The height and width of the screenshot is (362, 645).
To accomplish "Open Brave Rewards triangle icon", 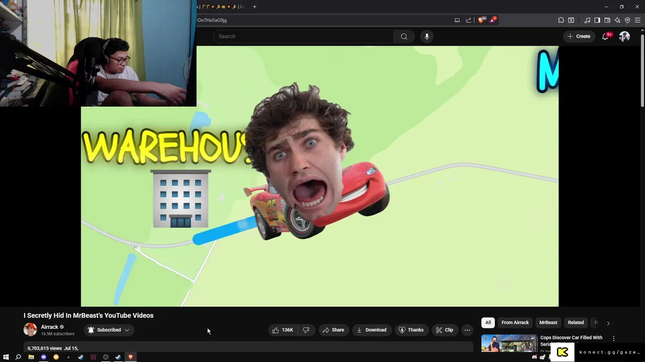I will [493, 20].
